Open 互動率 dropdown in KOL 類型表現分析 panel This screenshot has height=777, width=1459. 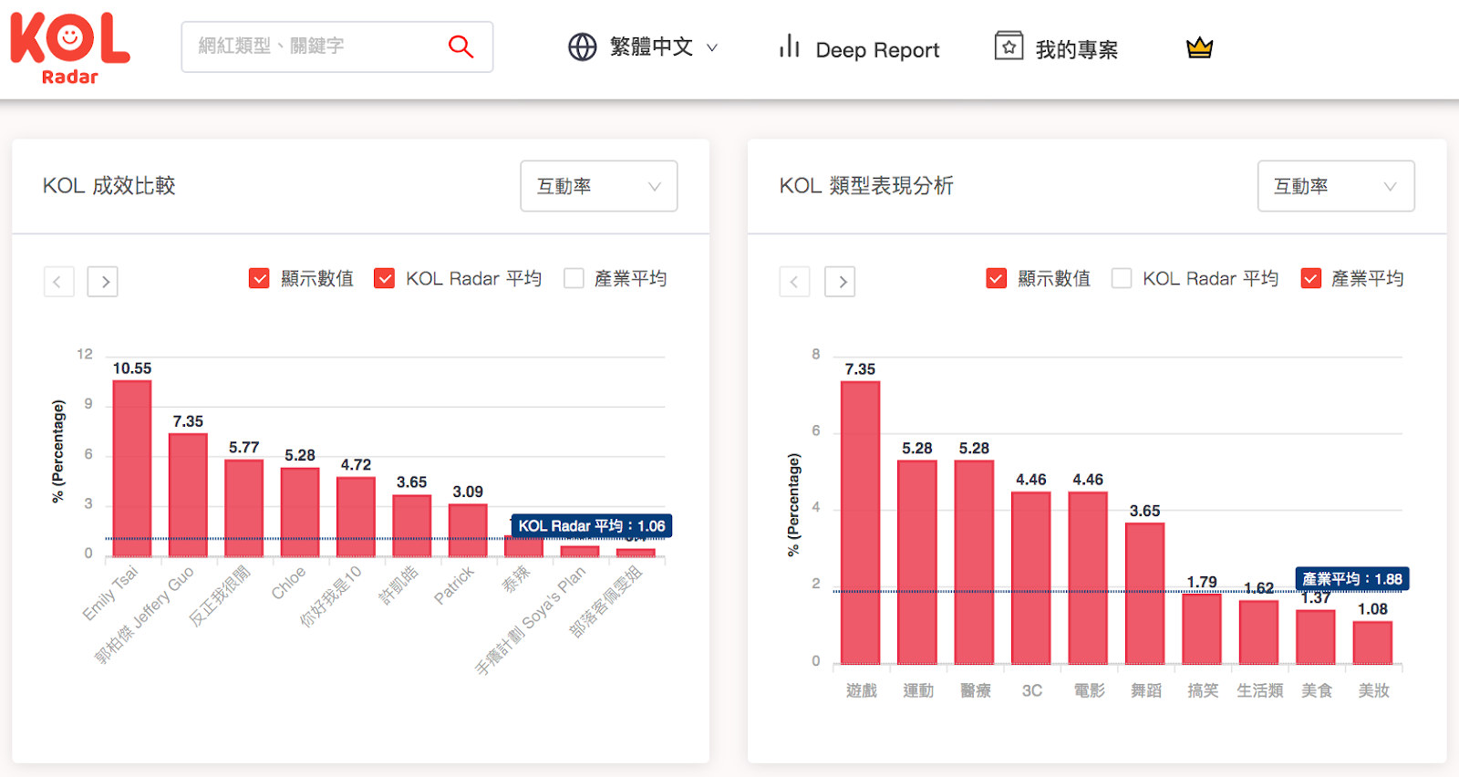(1336, 186)
